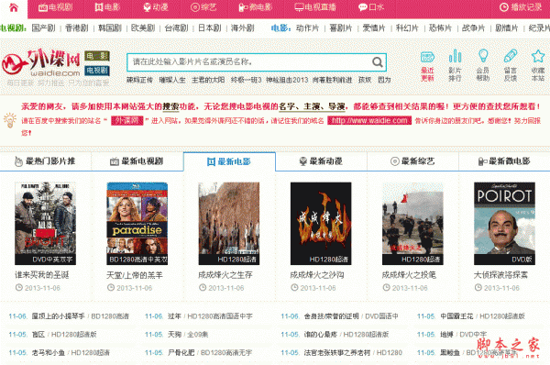Open list entry 尸骨化肥

coord(181,353)
